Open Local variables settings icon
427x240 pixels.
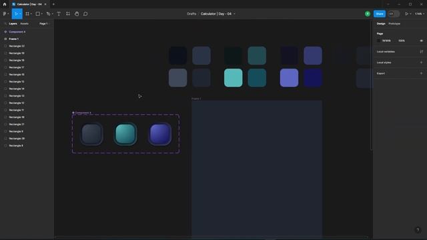(x=421, y=51)
